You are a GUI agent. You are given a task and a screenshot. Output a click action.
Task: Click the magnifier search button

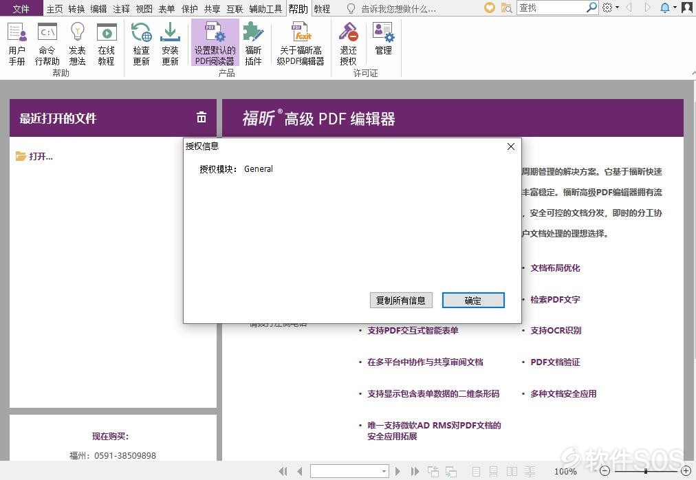pos(591,7)
